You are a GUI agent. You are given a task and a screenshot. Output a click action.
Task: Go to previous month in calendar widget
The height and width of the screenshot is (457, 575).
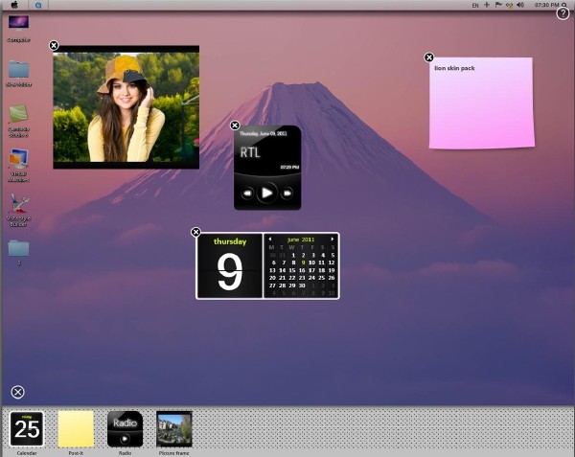pyautogui.click(x=270, y=239)
